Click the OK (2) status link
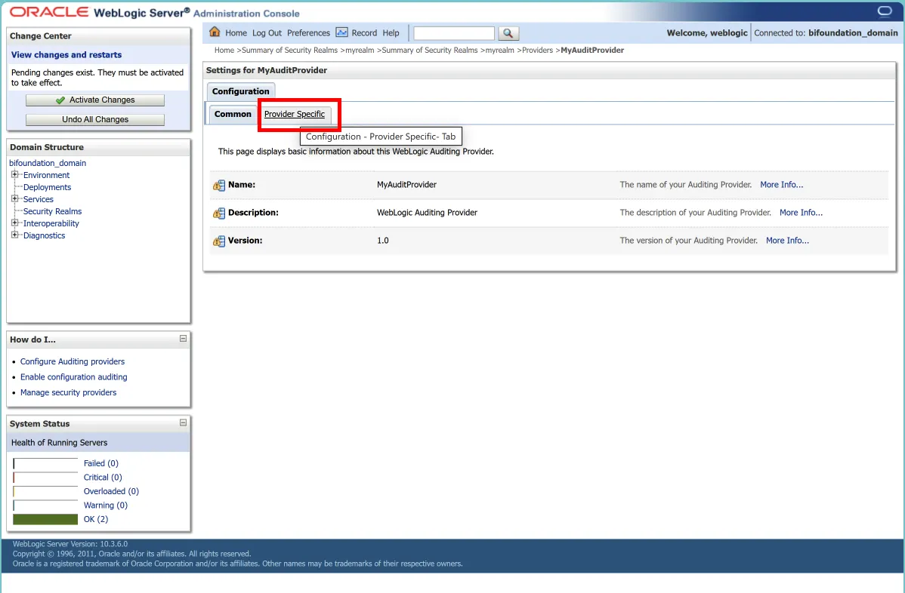905x593 pixels. pyautogui.click(x=96, y=519)
